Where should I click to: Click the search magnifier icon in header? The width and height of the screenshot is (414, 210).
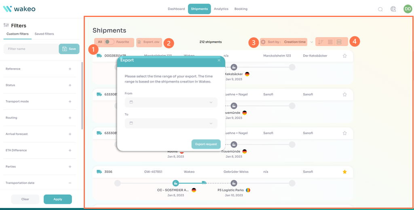tap(380, 9)
